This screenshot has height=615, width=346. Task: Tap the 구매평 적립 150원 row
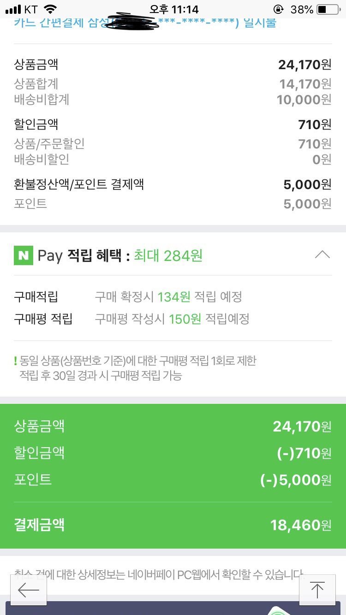pos(173,319)
